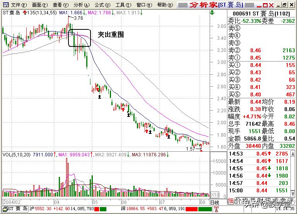Click the 外盘 38440 value

(253, 146)
